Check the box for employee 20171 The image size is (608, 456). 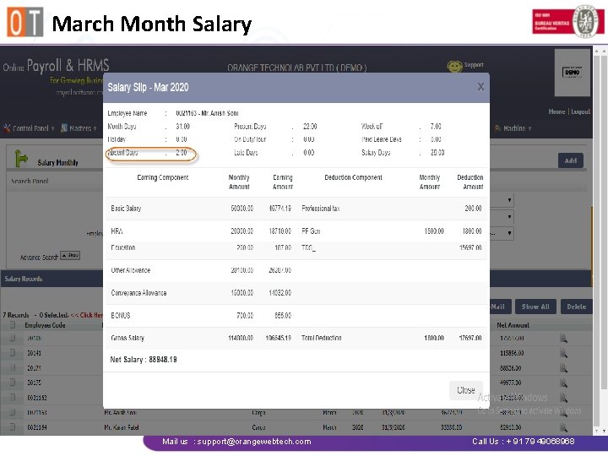pos(13,367)
